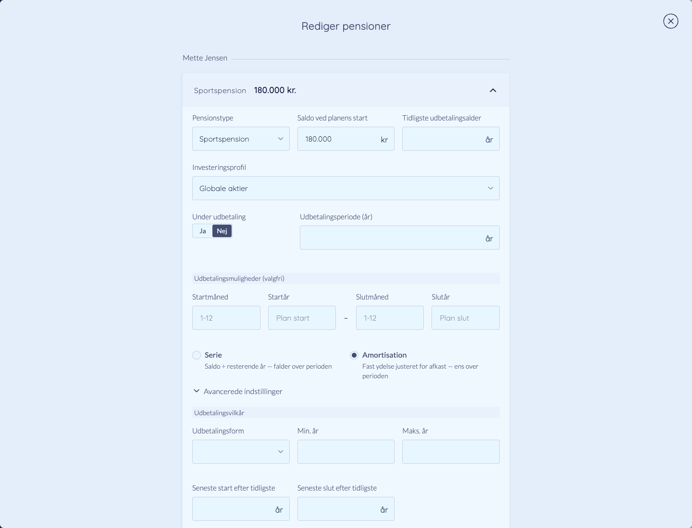Viewport: 692px width, 528px height.
Task: Open the Udbetalingsform dropdown
Action: pos(241,452)
